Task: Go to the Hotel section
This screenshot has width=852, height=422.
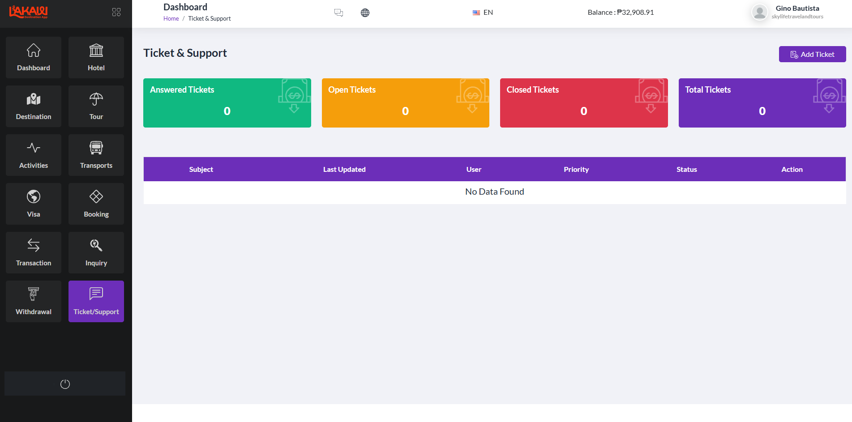Action: click(96, 58)
